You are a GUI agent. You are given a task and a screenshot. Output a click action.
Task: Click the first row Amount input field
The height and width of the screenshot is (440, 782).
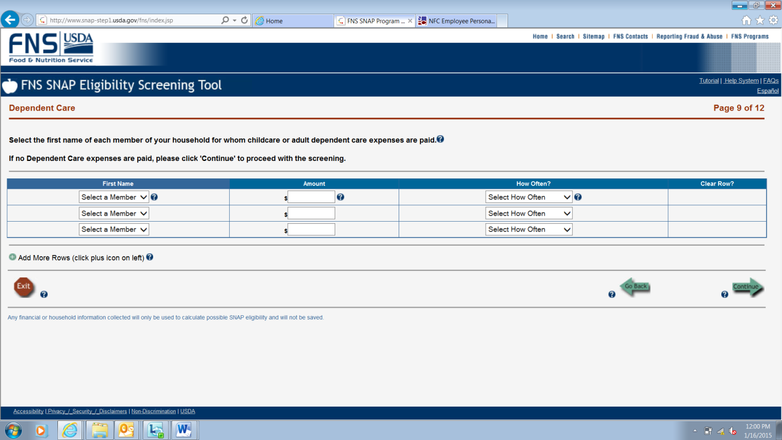click(311, 197)
